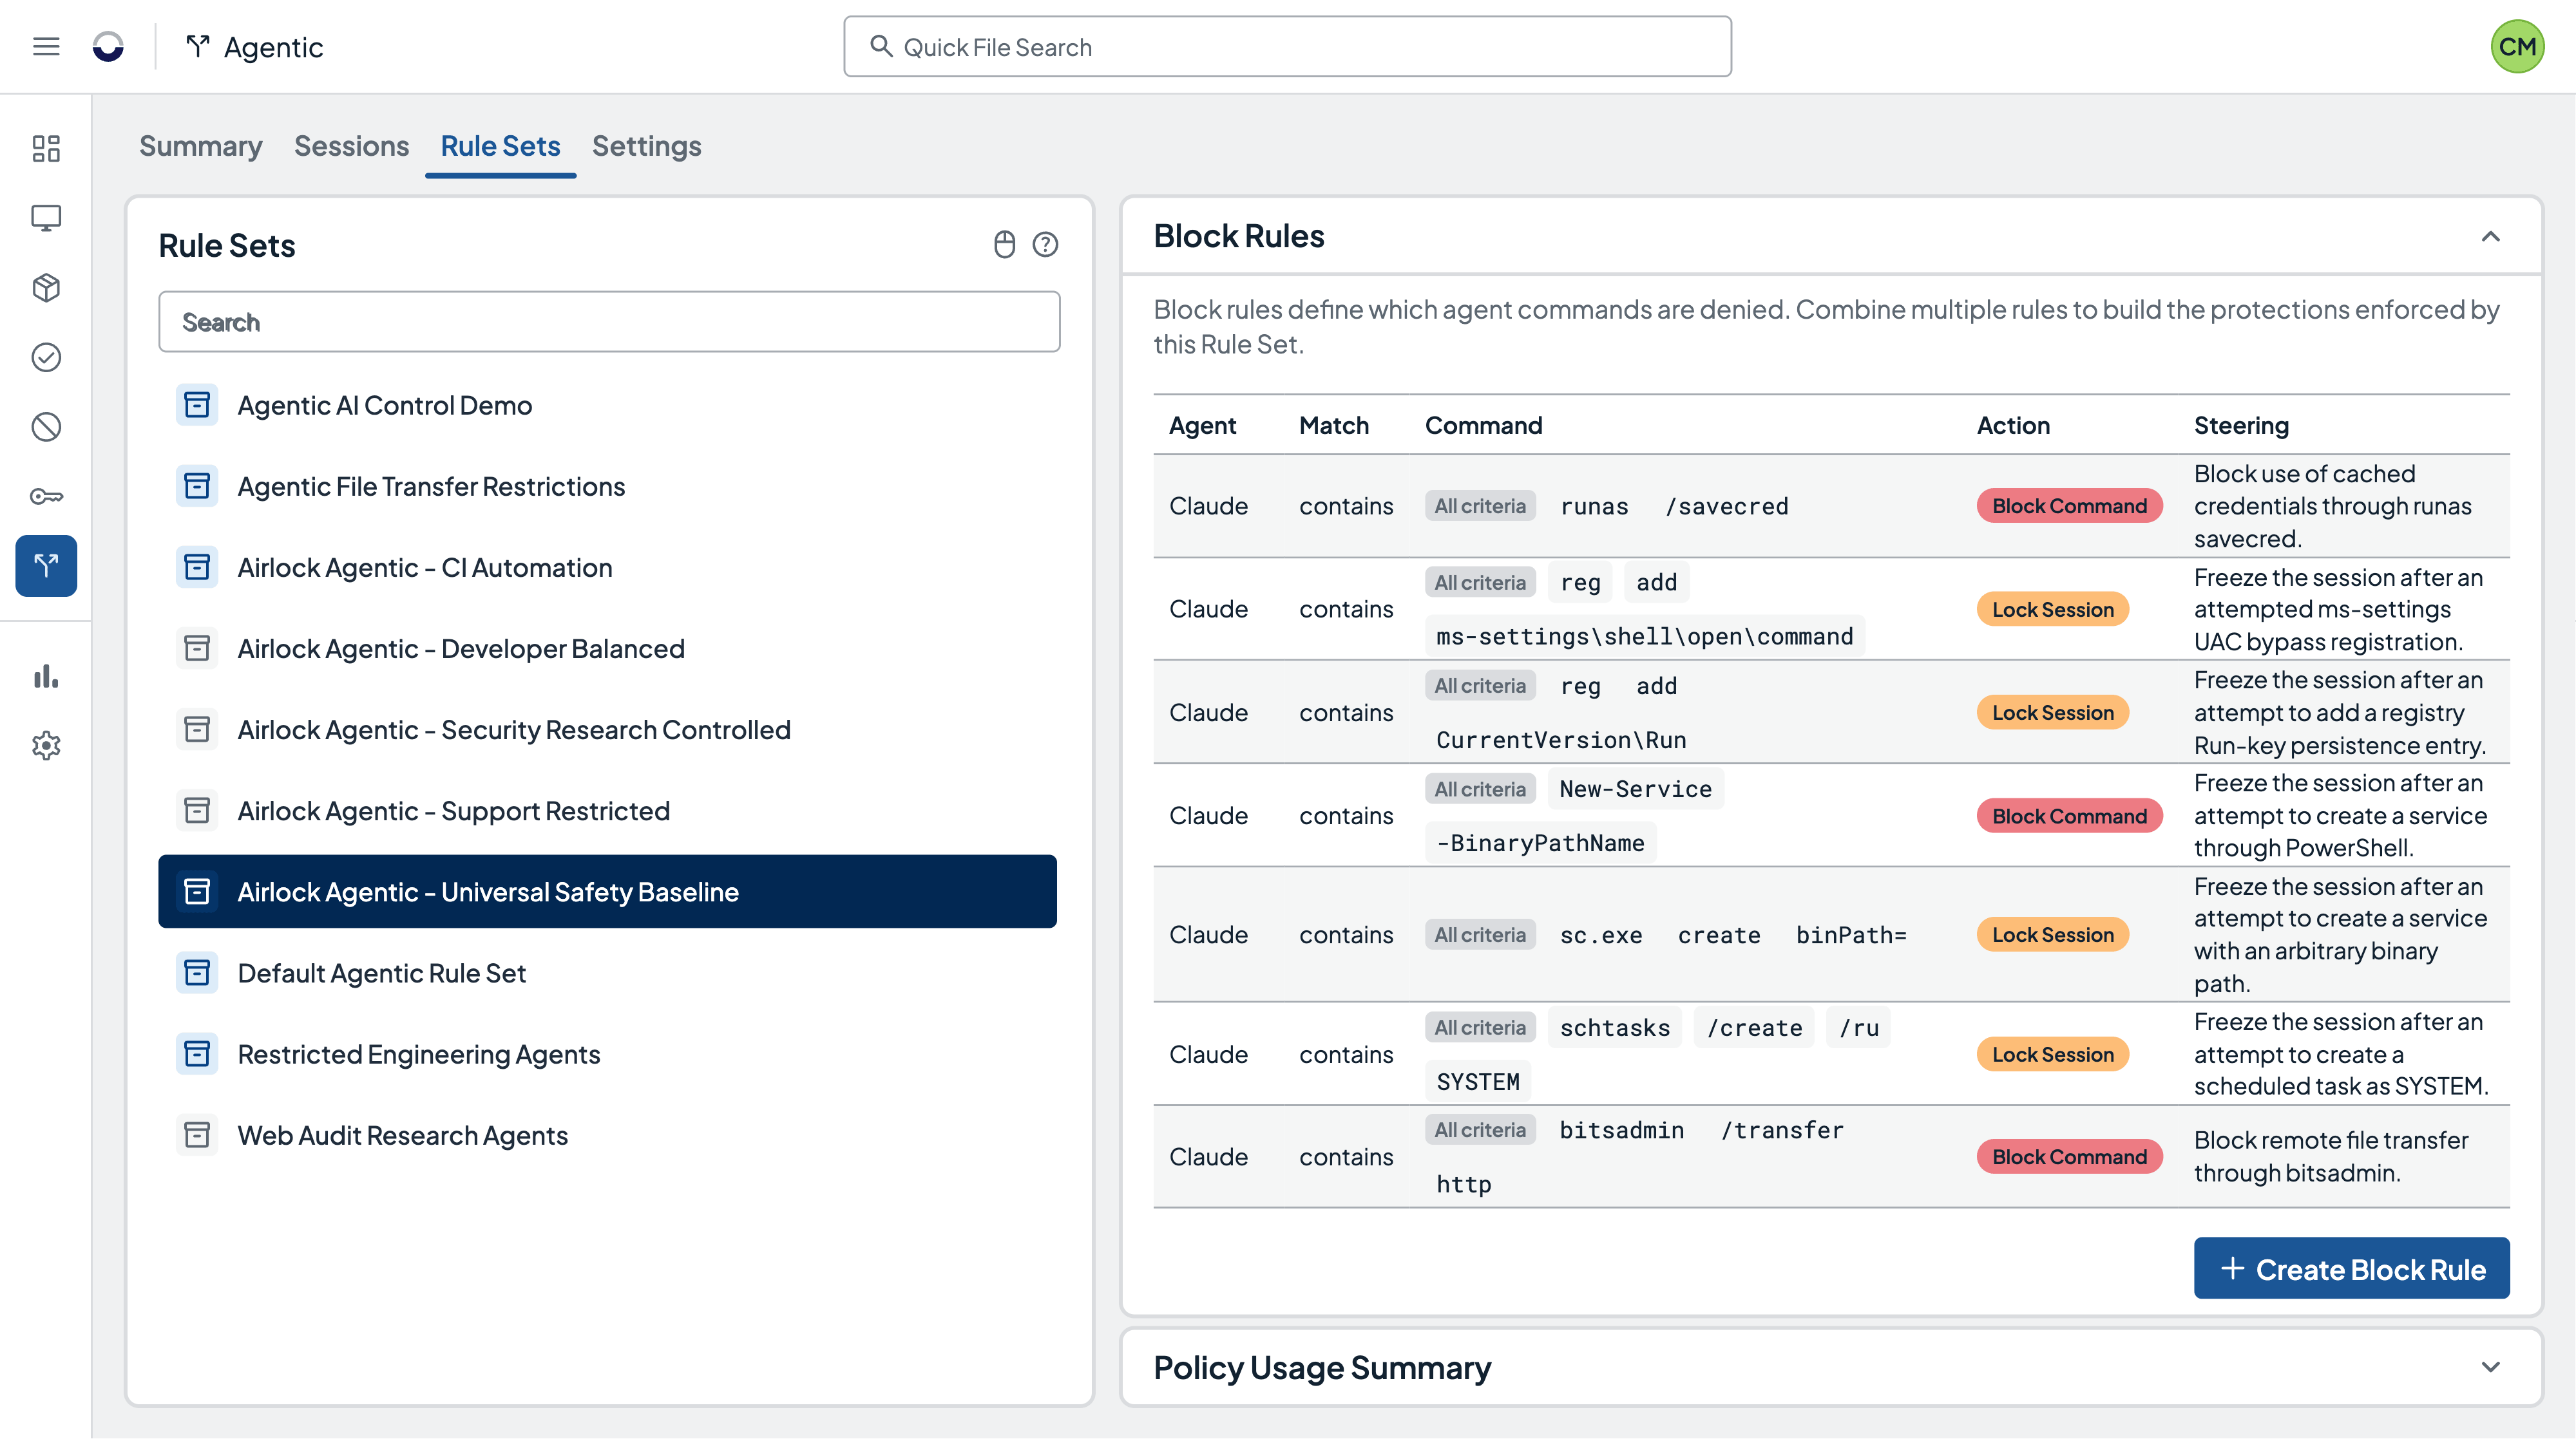Open the hamburger menu
The height and width of the screenshot is (1439, 2576).
46,47
